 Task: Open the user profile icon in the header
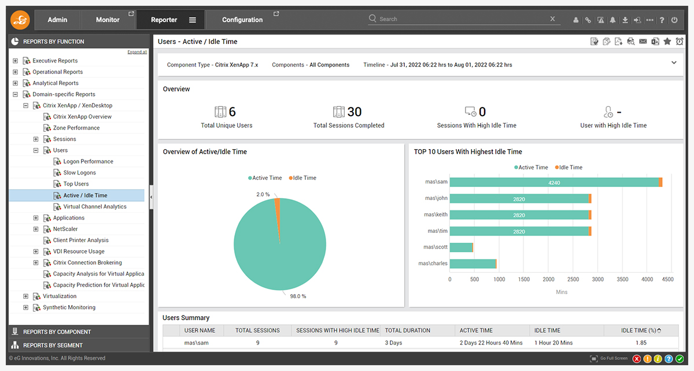click(576, 20)
